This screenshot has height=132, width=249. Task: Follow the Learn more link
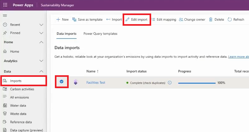(239, 57)
